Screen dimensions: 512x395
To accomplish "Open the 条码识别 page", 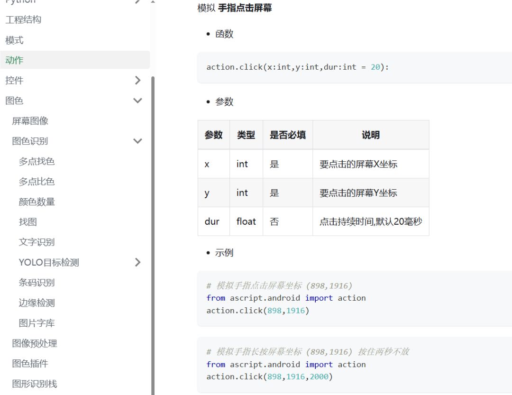I will [37, 283].
